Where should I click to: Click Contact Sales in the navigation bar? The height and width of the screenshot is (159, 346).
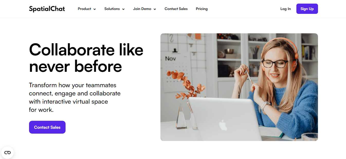(176, 9)
